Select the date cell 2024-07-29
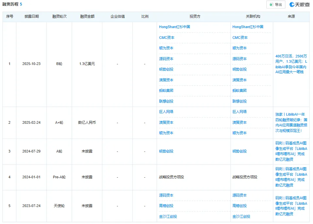Image resolution: width=313 pixels, height=224 pixels. 31,152
